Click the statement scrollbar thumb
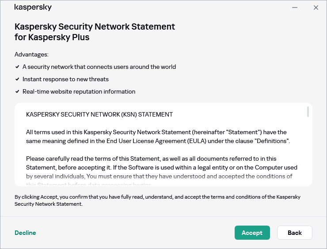This screenshot has width=327, height=249. click(x=308, y=112)
